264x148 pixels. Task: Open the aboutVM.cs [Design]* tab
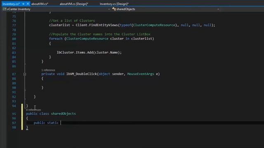74,4
